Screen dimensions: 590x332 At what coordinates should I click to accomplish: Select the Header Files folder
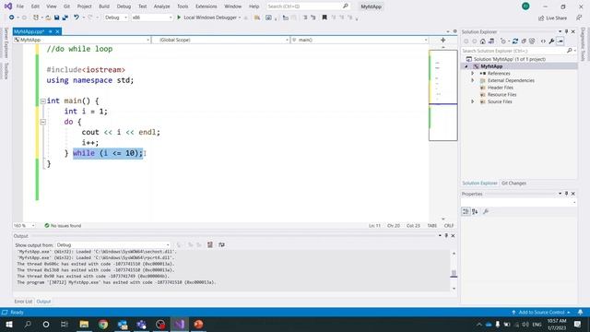coord(500,88)
